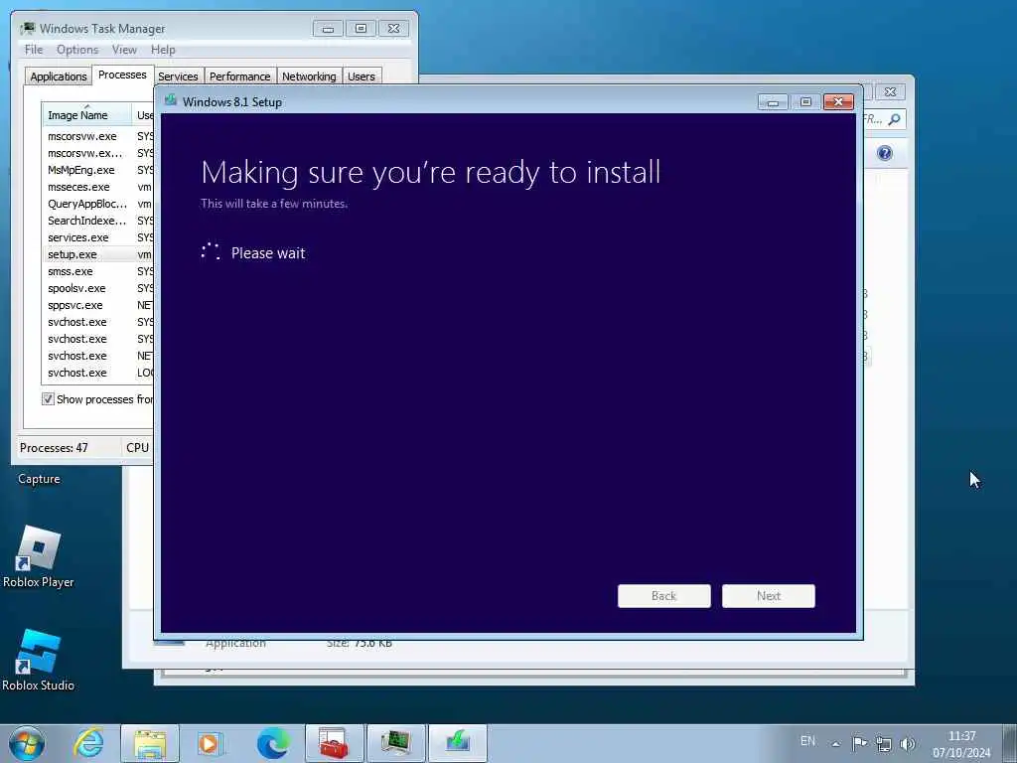
Task: Switch to the Services tab
Action: 178,76
